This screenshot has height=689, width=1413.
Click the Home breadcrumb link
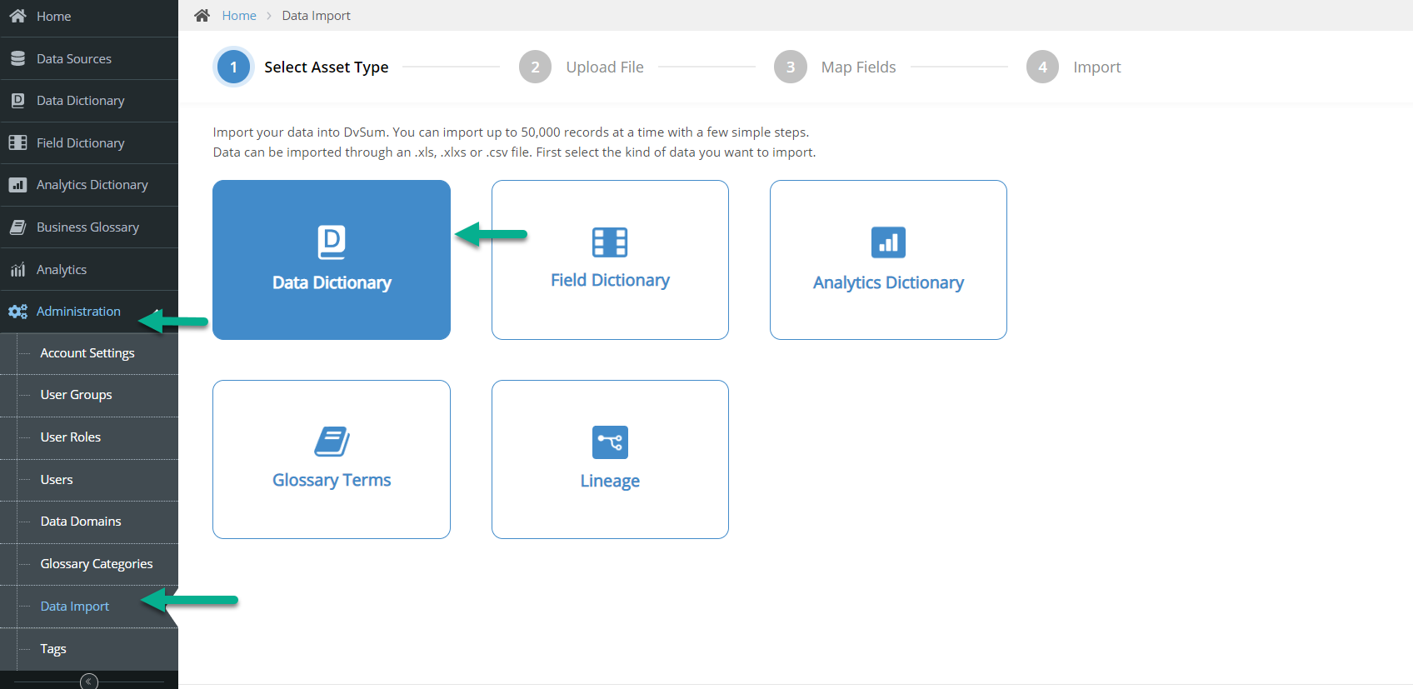239,16
